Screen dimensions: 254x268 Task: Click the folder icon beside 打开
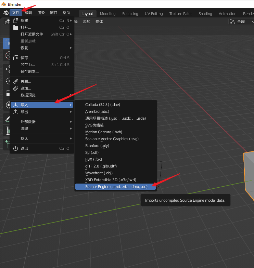click(x=16, y=27)
